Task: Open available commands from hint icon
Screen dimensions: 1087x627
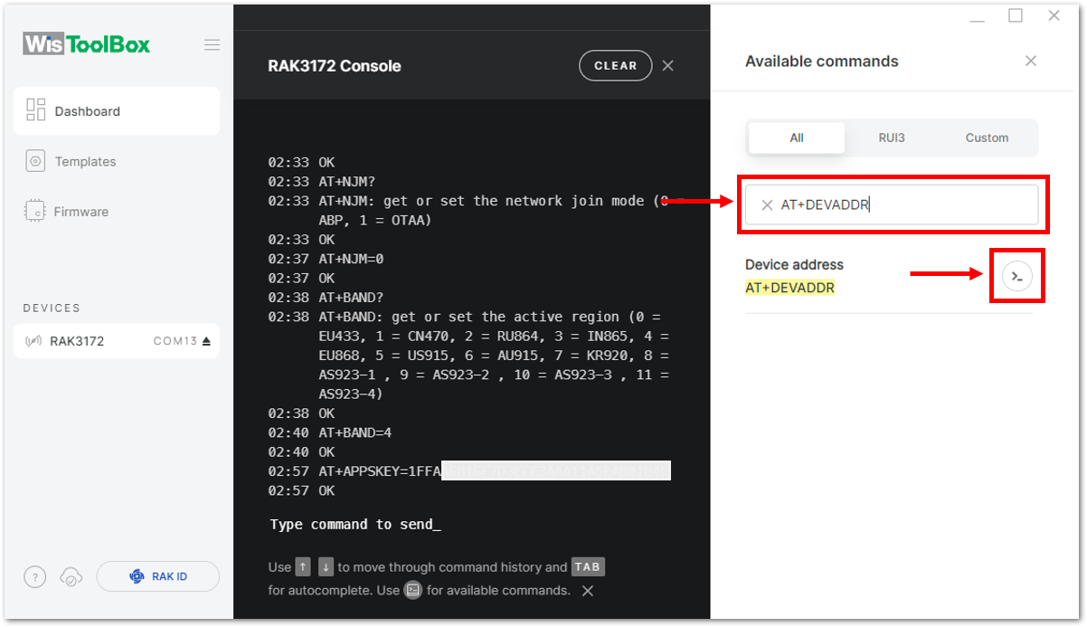Action: [413, 590]
